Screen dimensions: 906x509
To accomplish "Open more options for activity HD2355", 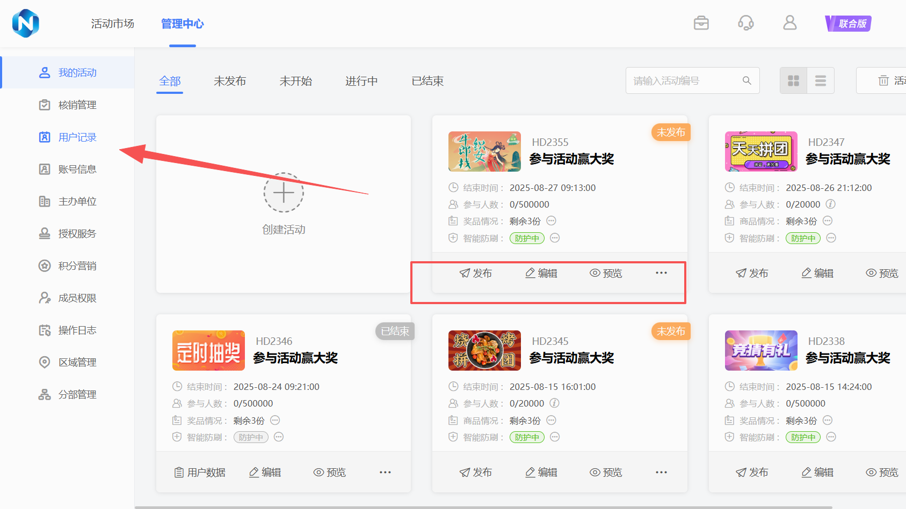I will [x=661, y=273].
